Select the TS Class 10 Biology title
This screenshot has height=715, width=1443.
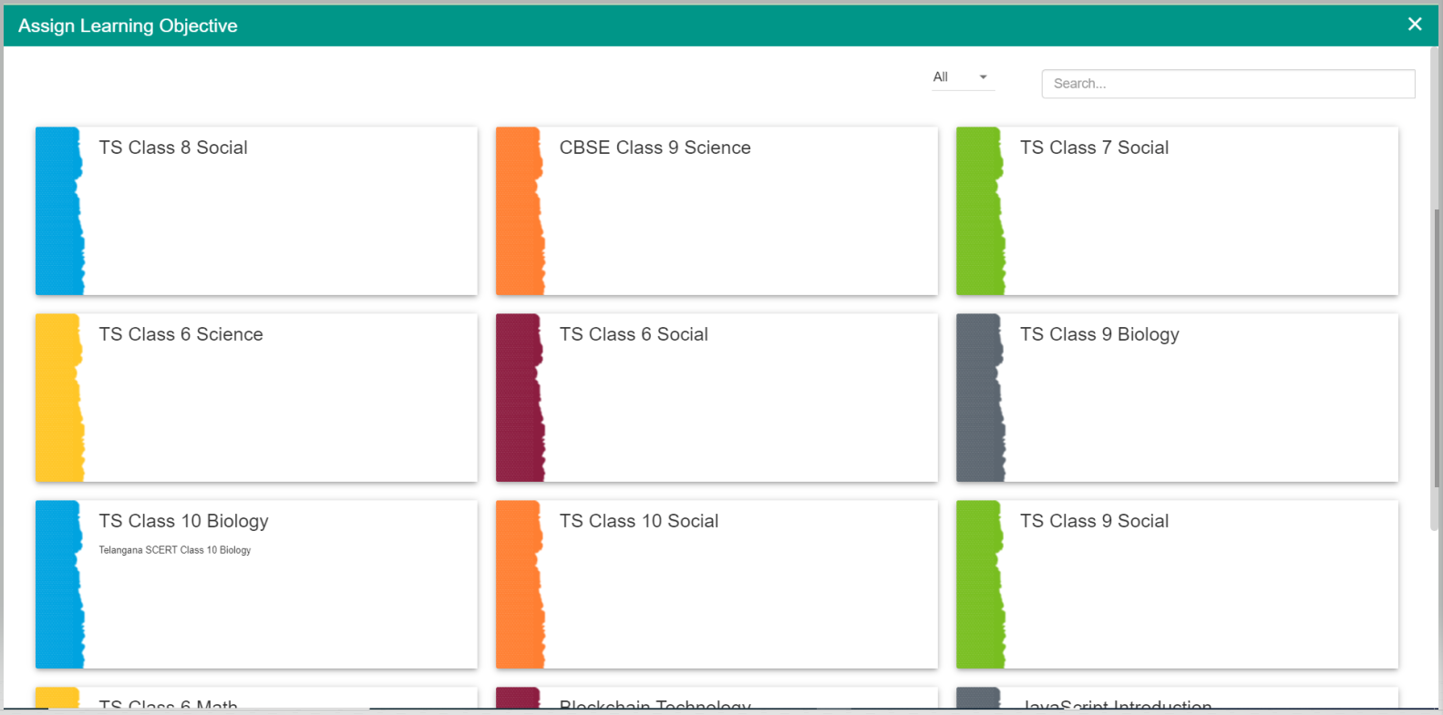coord(183,521)
